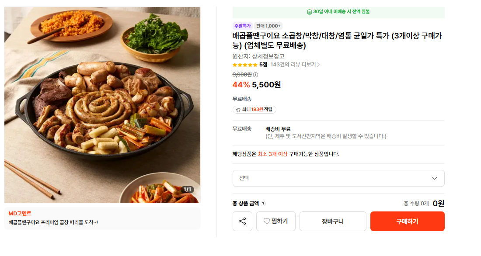The width and height of the screenshot is (481, 256).
Task: Click the info icon beside 9,900원
Action: 255,75
